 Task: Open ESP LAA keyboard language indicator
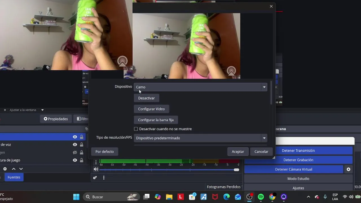pyautogui.click(x=335, y=197)
